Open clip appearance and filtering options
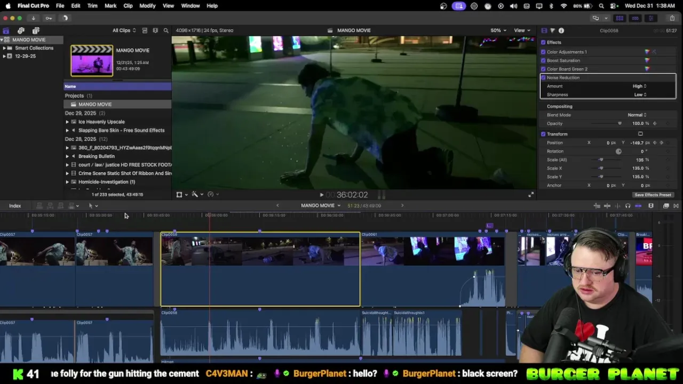This screenshot has height=384, width=683. click(155, 30)
